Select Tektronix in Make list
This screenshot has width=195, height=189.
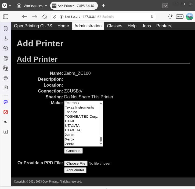pos(82,103)
